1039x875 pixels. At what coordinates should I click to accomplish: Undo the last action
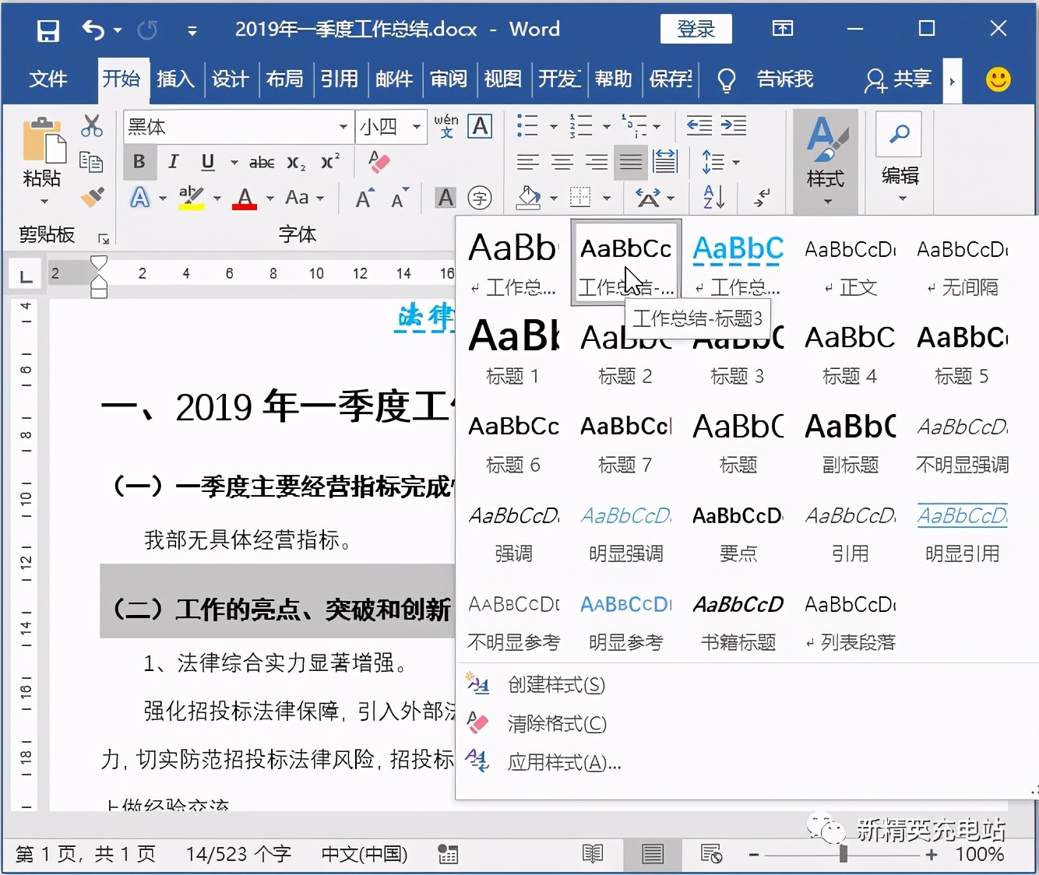pyautogui.click(x=93, y=30)
